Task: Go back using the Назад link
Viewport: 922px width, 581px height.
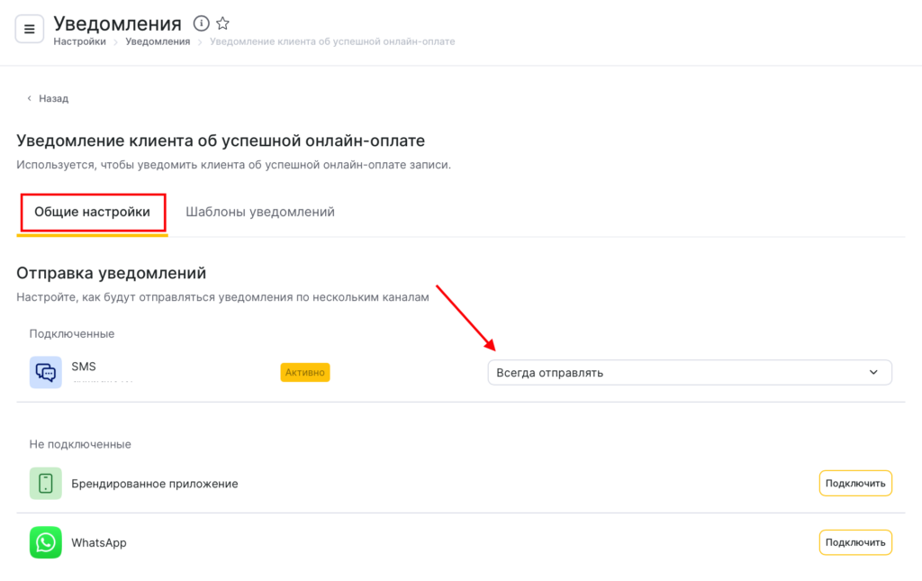Action: (x=53, y=98)
